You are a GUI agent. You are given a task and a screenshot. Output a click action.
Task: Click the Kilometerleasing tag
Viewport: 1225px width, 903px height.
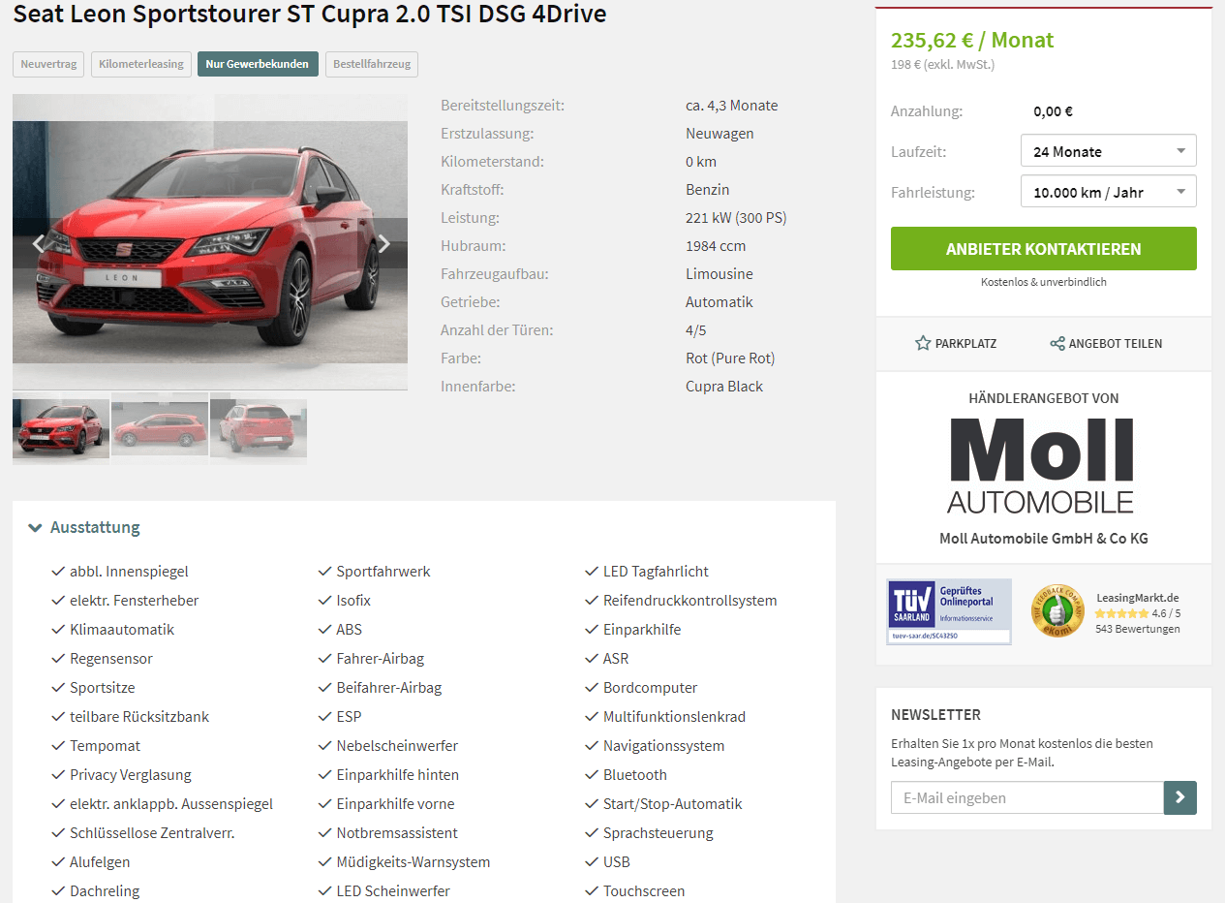[x=141, y=64]
